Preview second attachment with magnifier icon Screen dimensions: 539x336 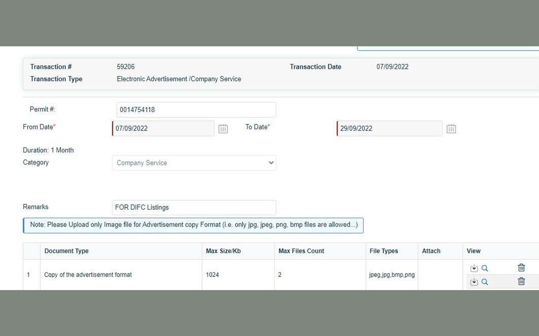(485, 282)
